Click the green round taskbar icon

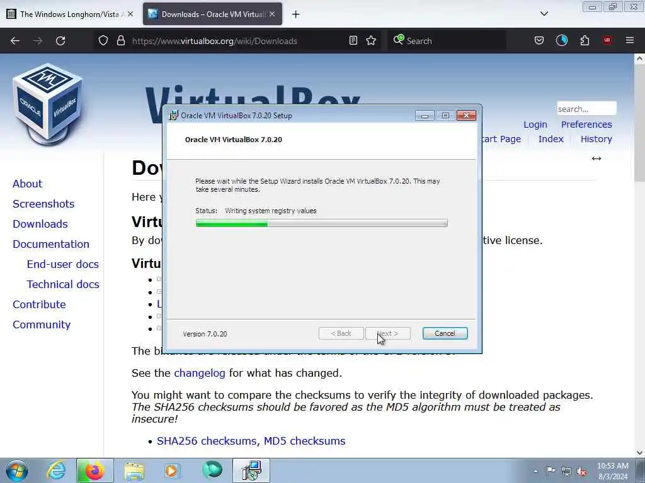(212, 470)
